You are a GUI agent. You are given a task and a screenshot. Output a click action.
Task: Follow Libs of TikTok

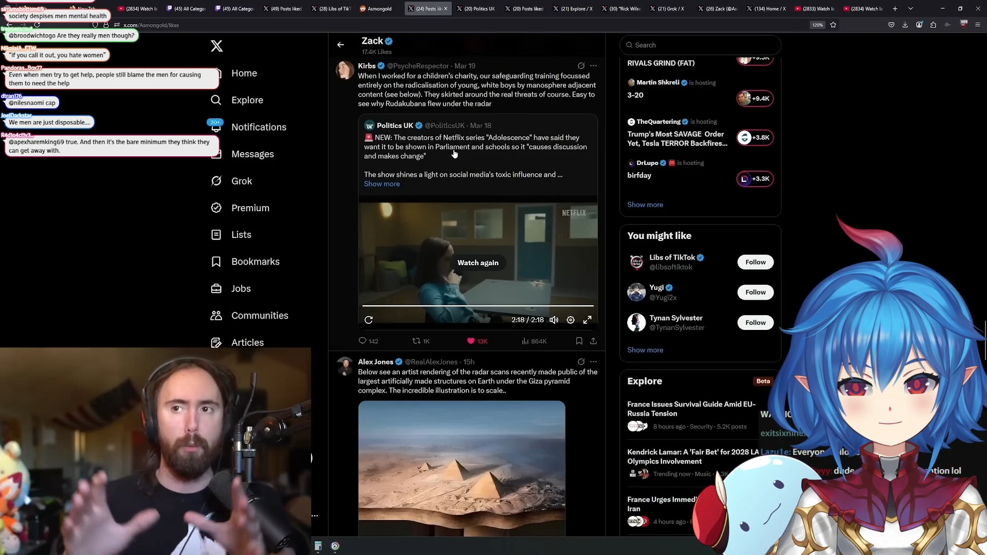point(755,262)
